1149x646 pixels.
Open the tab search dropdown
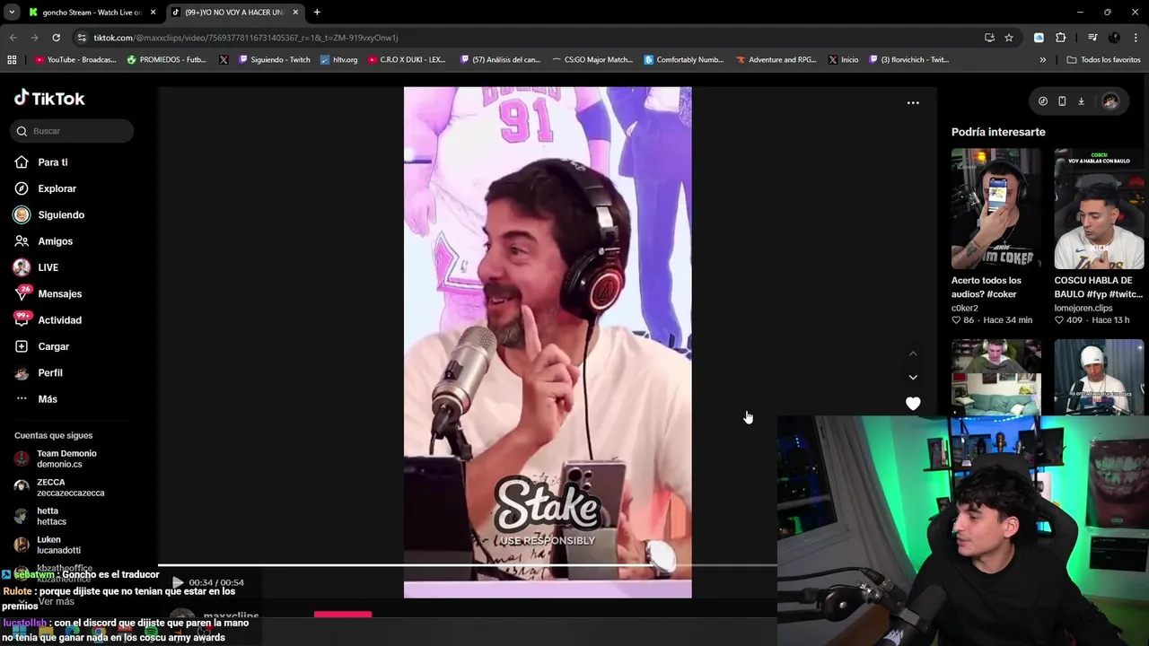click(x=11, y=13)
